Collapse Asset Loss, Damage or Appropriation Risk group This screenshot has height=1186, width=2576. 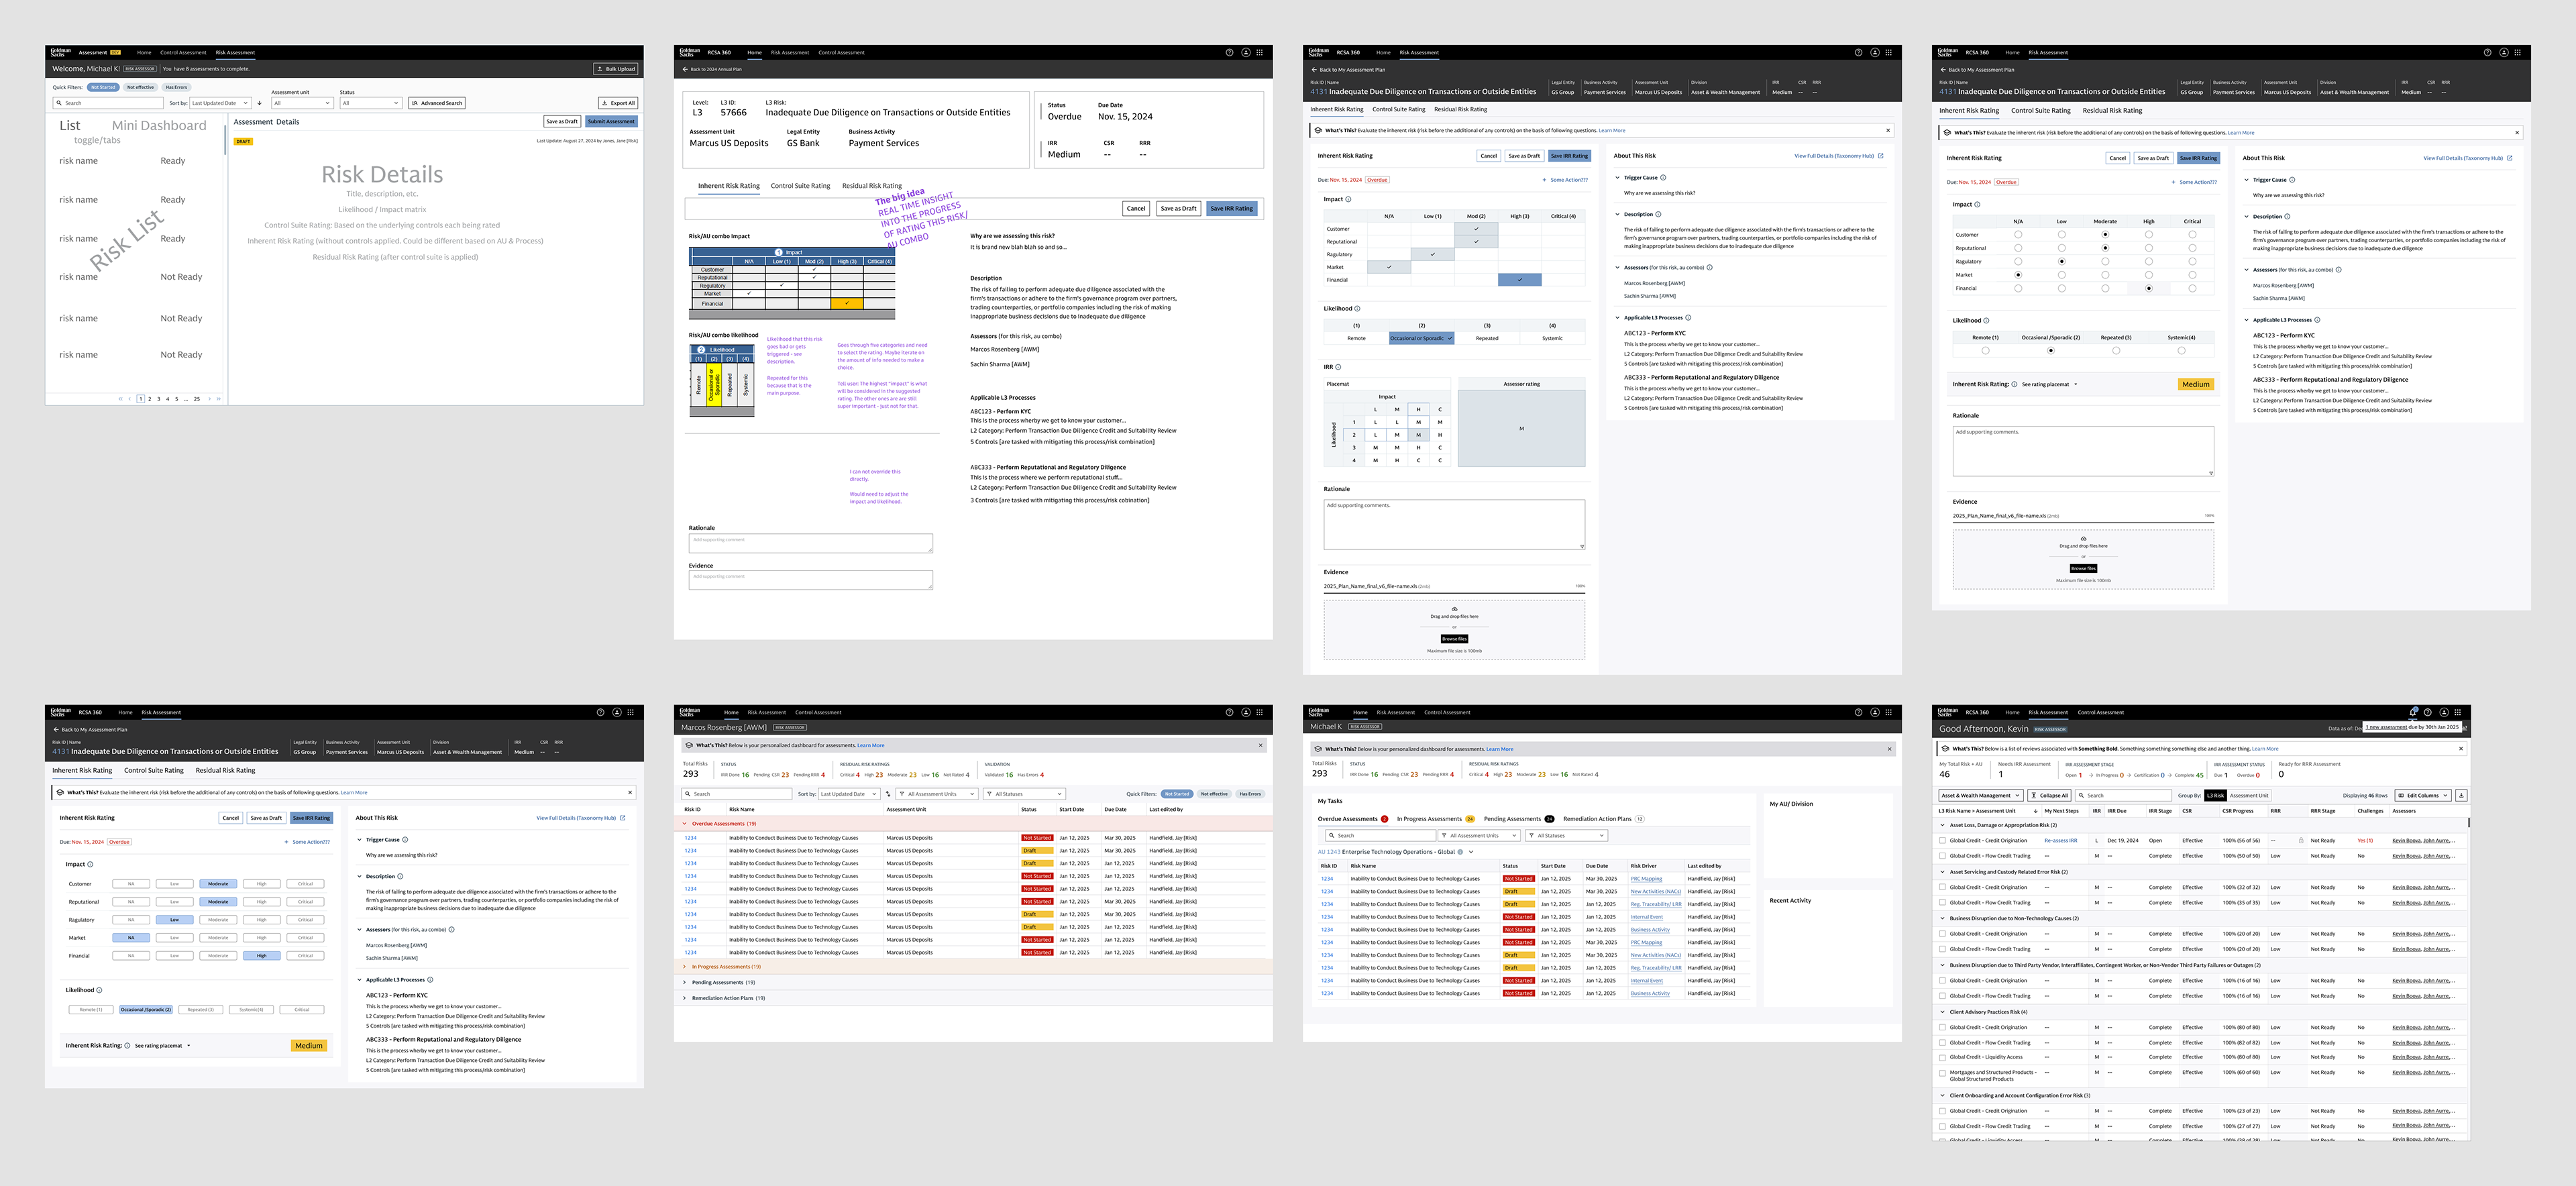(1943, 825)
